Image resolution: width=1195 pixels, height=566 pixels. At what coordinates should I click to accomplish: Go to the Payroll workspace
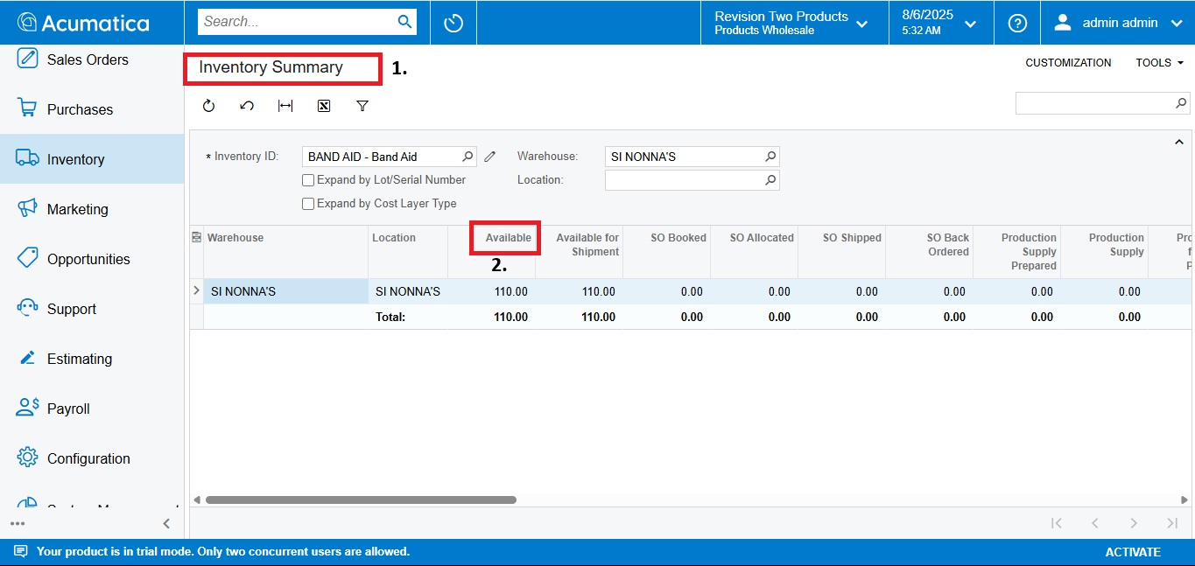tap(68, 409)
